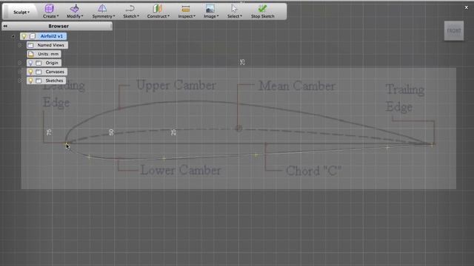Open the Sculpt workspace dropdown

pyautogui.click(x=21, y=12)
